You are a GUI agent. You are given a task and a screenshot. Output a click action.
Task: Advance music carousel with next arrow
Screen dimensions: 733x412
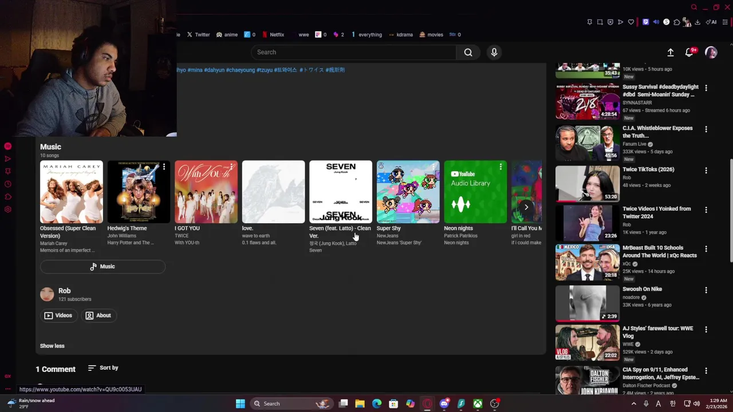tap(526, 207)
